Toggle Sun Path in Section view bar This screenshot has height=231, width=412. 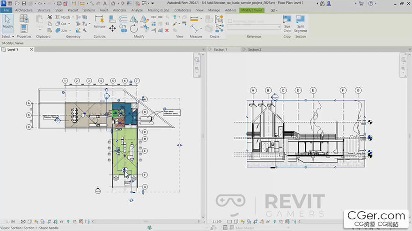coord(243,221)
